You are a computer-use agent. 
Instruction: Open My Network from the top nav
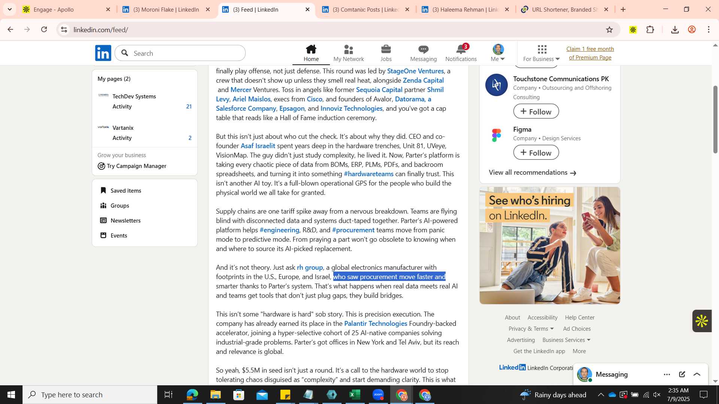tap(348, 53)
